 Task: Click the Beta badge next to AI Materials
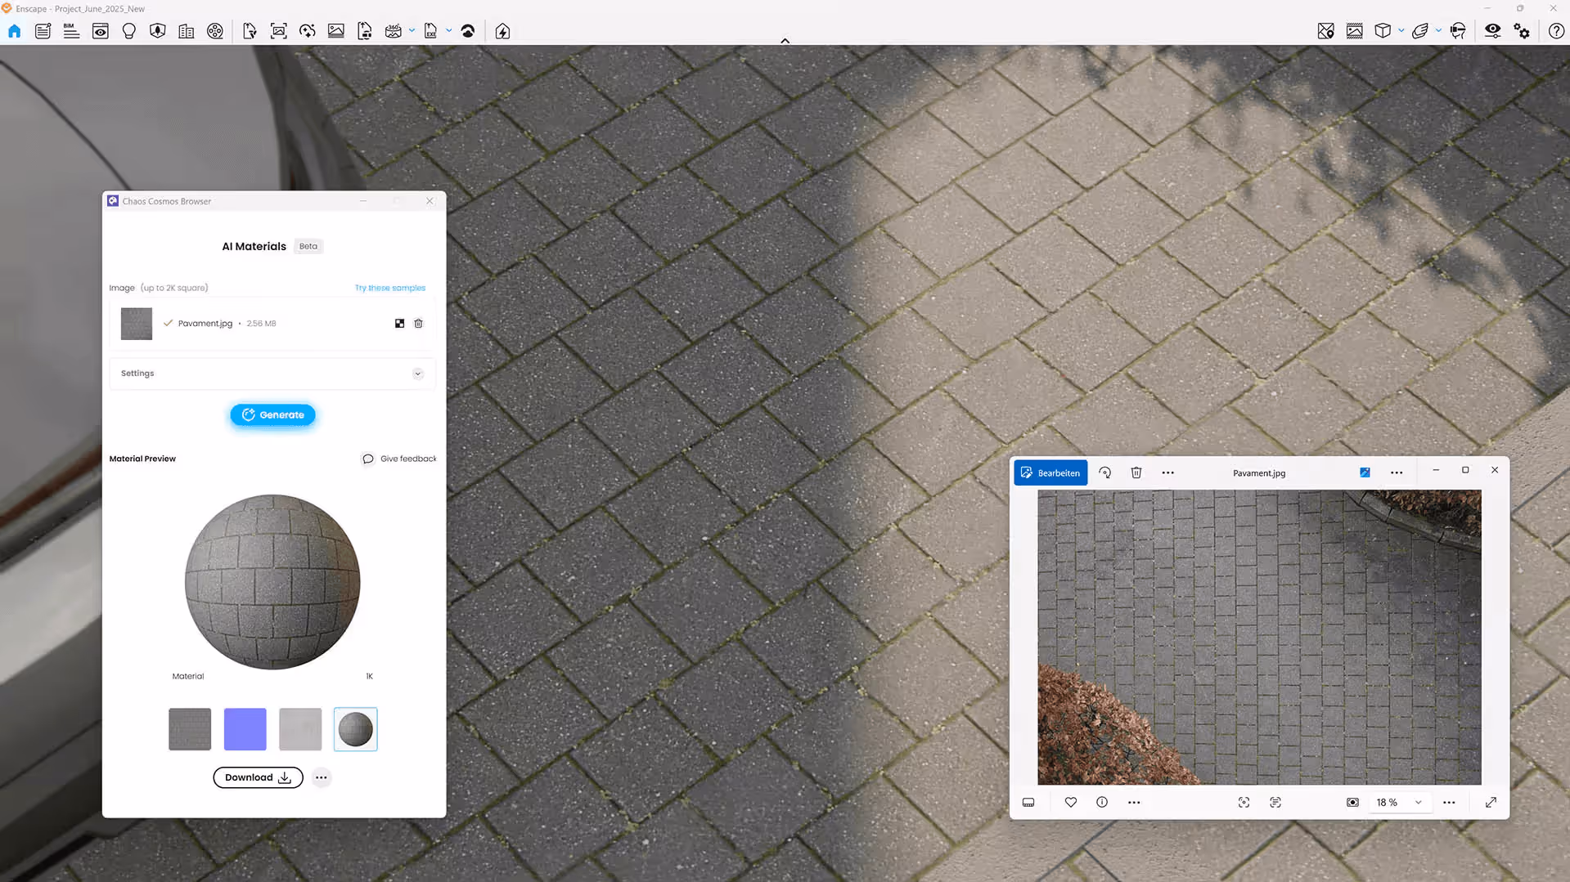(308, 246)
